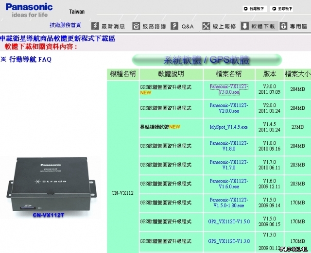Click the V1.5.0 2009.09.14 version cell
Image resolution: width=311 pixels, height=253 pixels.
click(x=269, y=202)
